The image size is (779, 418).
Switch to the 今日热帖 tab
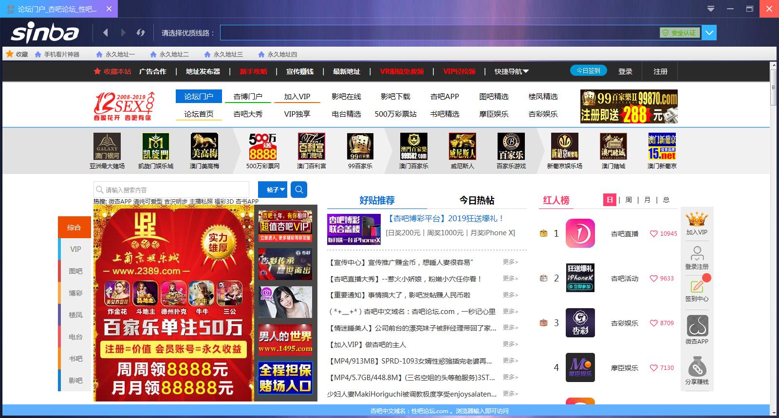click(477, 200)
